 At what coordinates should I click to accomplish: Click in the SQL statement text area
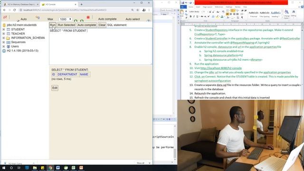coord(101,47)
